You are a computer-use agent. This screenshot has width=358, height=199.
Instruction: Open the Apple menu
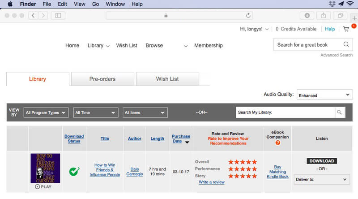10,4
